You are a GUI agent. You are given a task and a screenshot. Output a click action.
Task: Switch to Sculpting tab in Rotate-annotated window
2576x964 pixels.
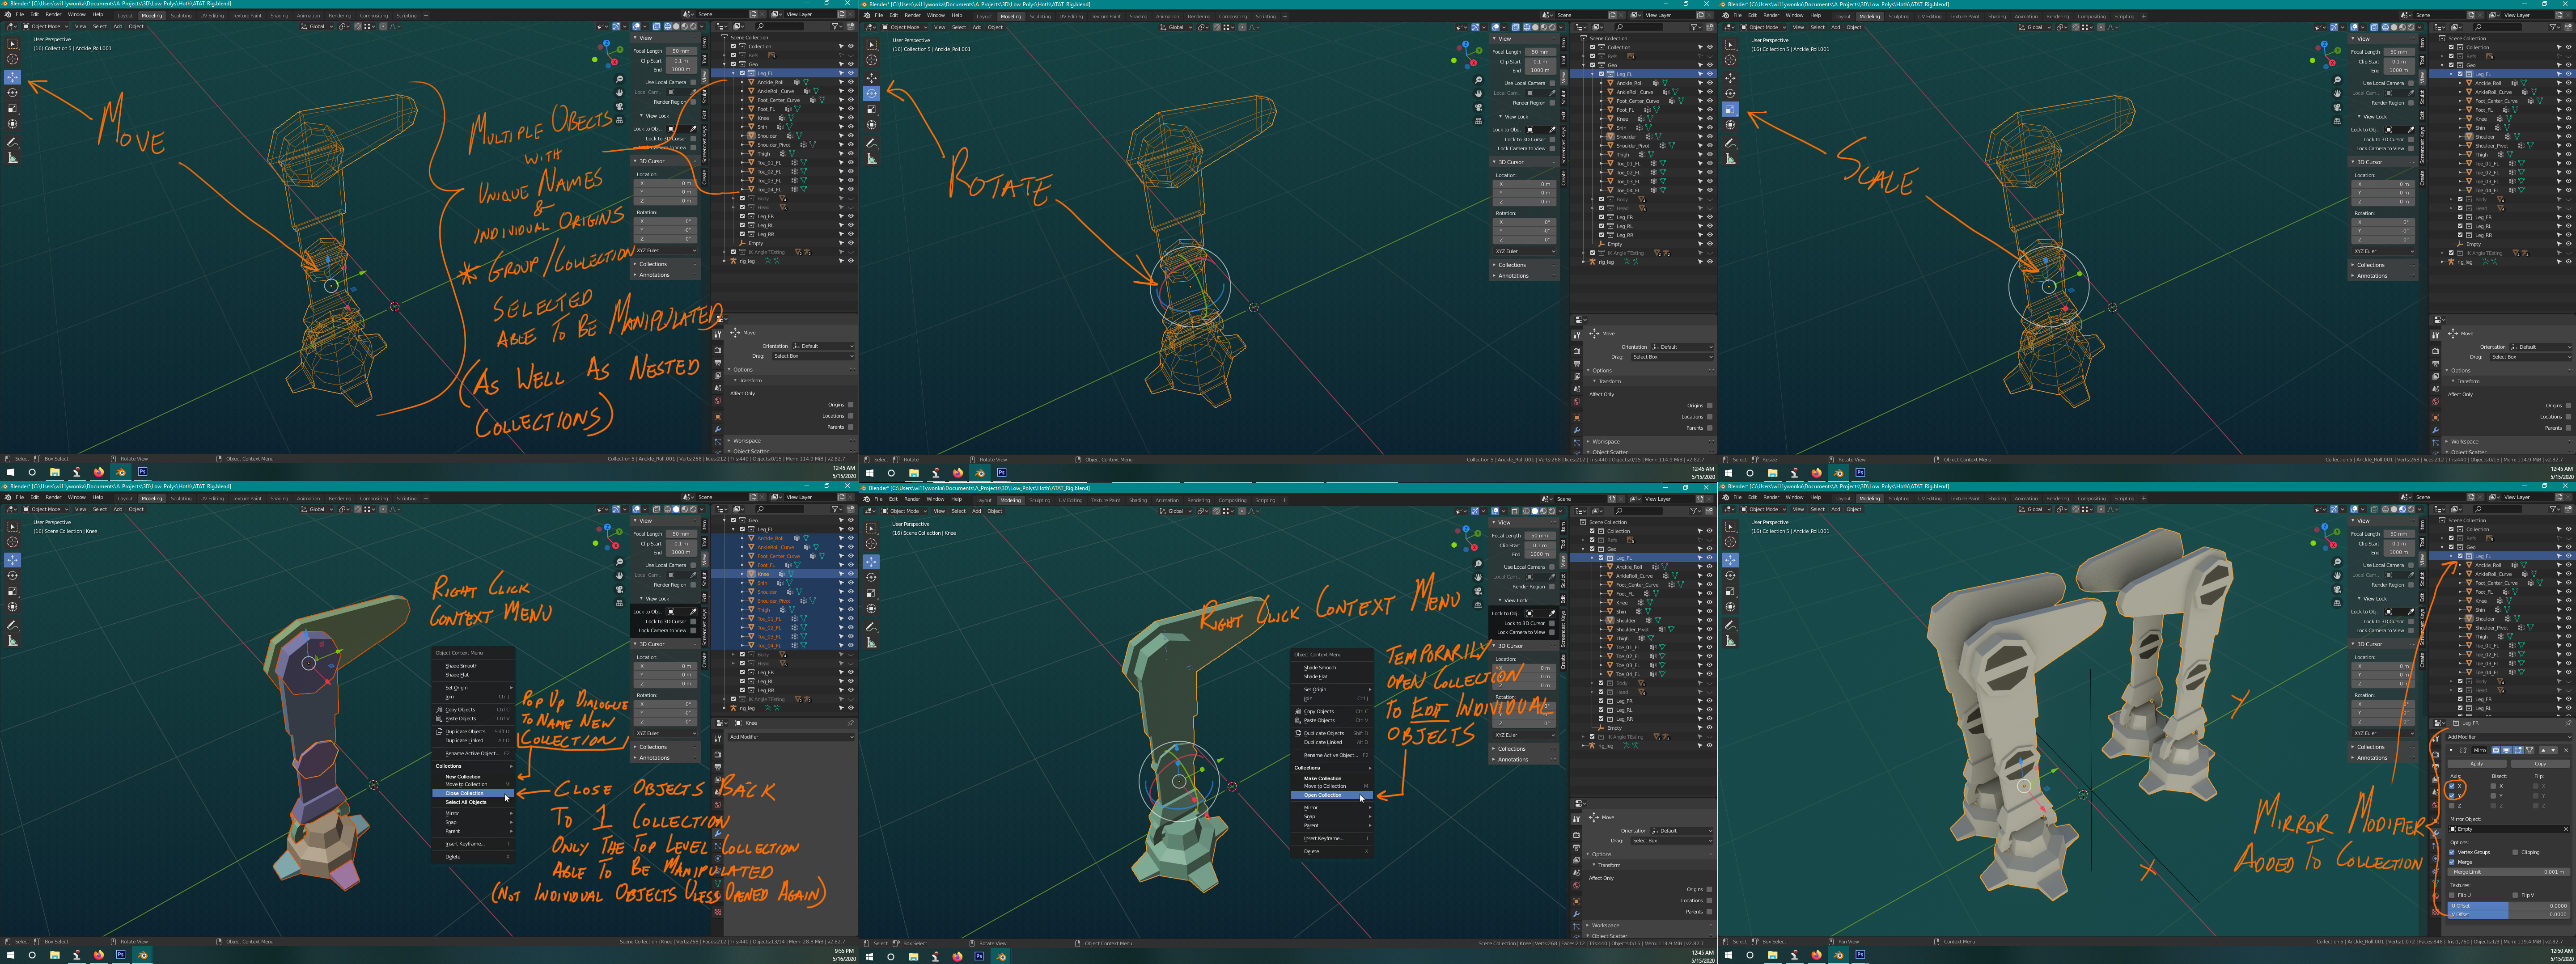click(x=1040, y=16)
